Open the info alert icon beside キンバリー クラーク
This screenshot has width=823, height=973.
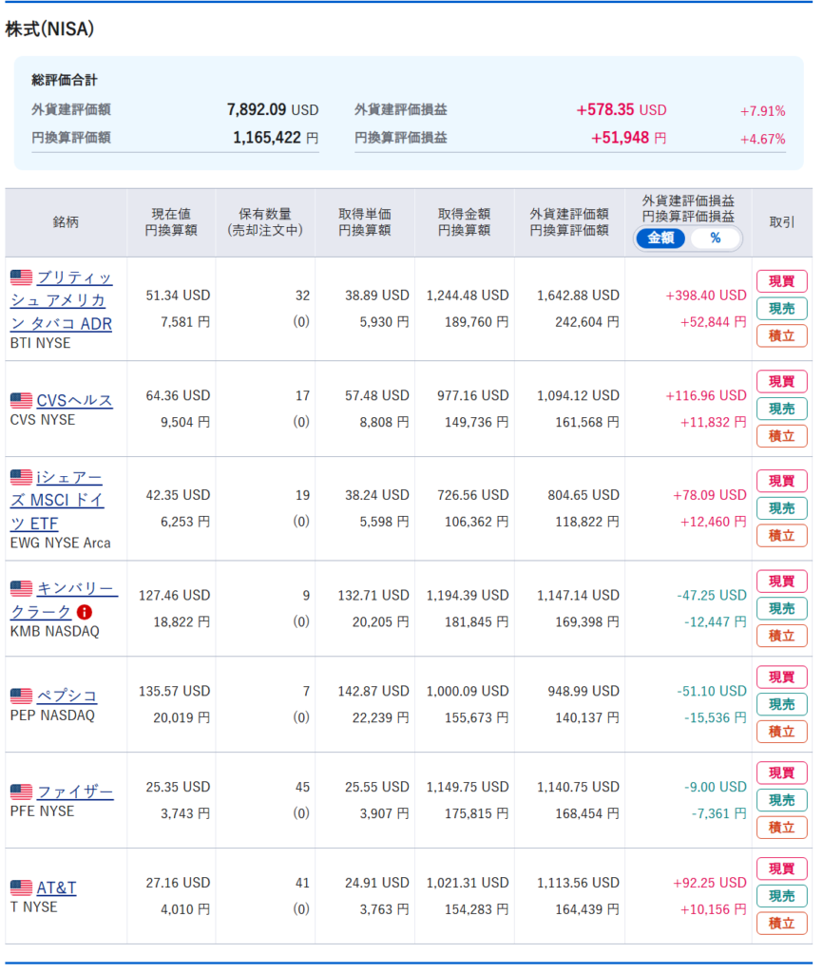point(85,613)
